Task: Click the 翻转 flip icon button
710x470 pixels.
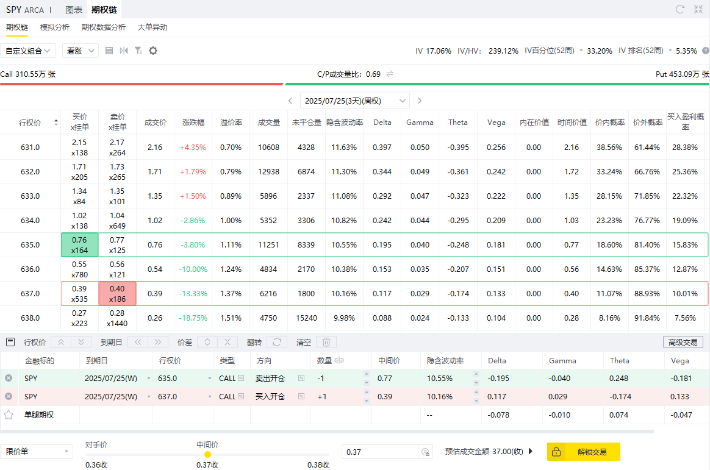Action: pyautogui.click(x=277, y=343)
